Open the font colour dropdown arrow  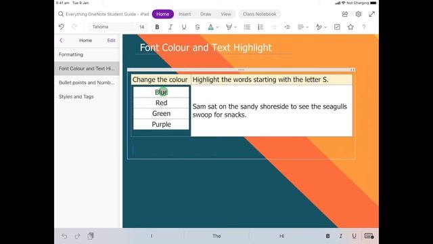(217, 27)
